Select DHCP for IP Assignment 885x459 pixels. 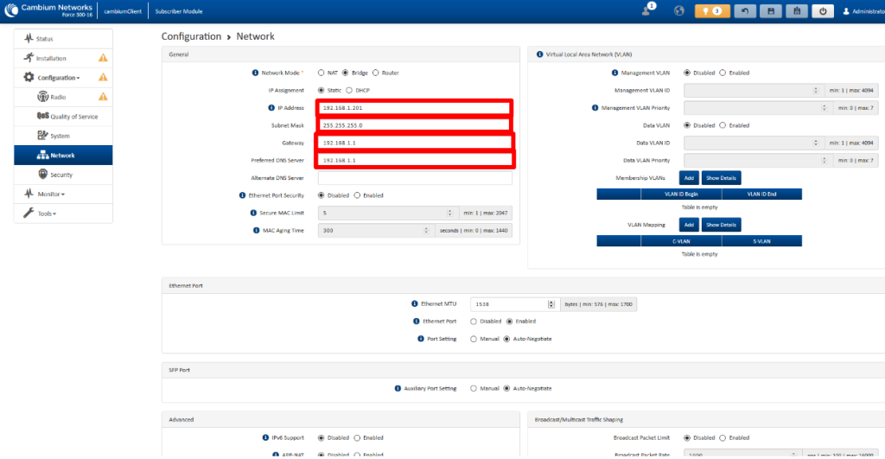click(x=349, y=90)
